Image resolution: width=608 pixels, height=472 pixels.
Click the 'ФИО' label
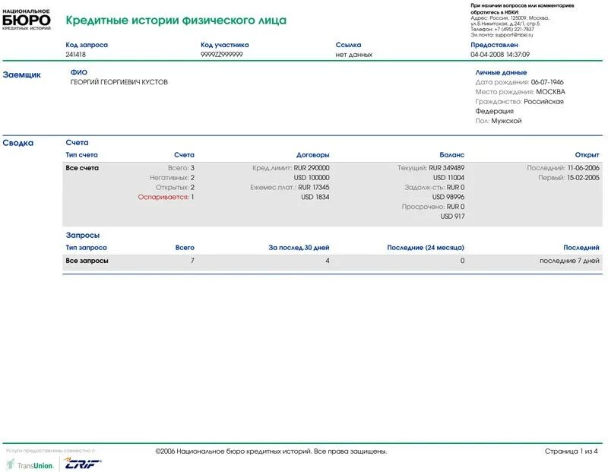(x=79, y=72)
